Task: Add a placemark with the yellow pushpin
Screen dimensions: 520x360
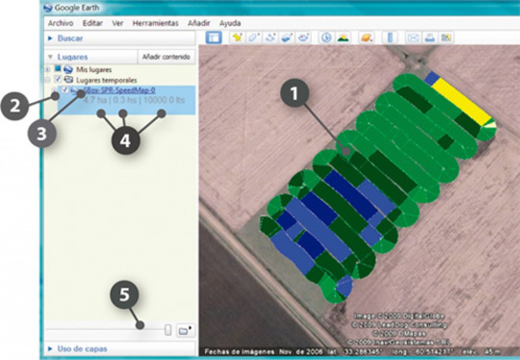Action: click(237, 38)
